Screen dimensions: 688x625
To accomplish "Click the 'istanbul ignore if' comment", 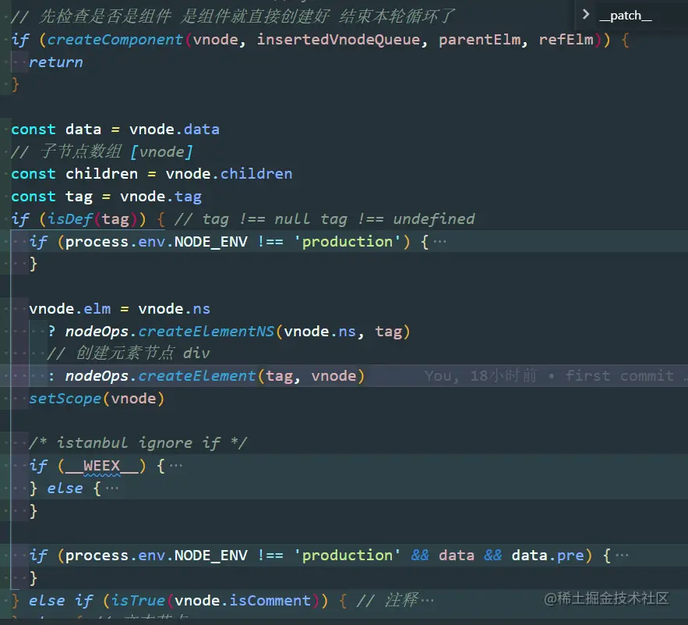I will click(138, 443).
